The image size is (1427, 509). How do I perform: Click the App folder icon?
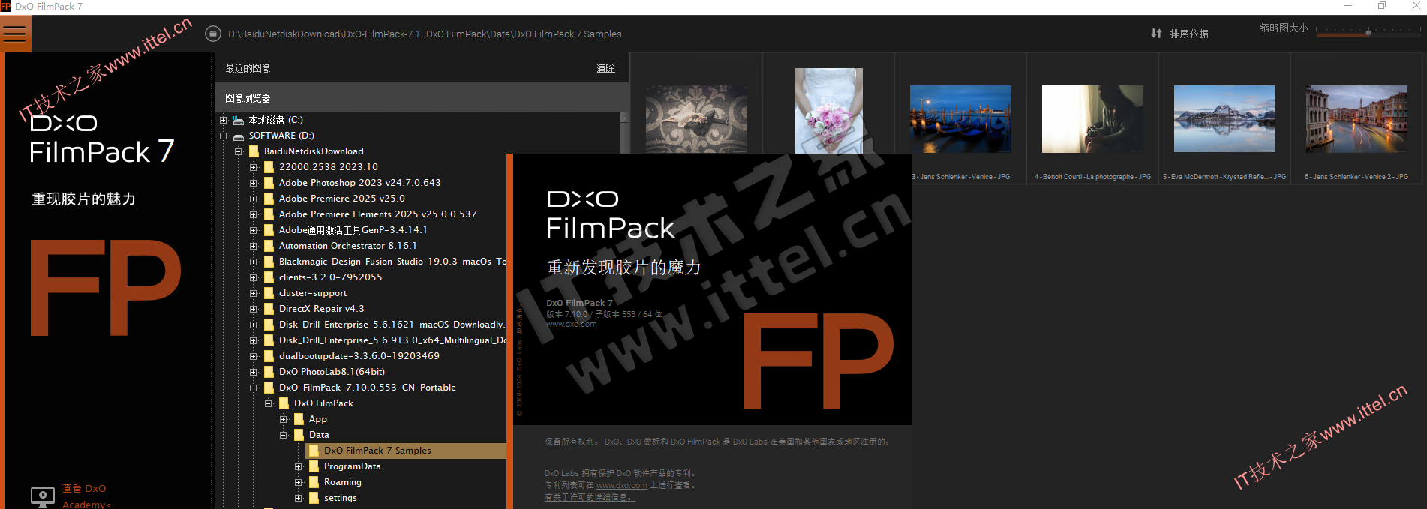coord(299,419)
